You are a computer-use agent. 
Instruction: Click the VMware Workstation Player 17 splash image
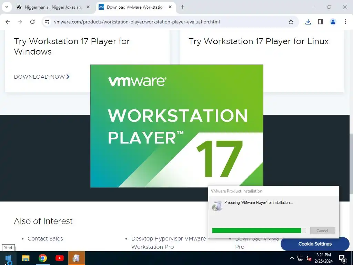pos(177,126)
